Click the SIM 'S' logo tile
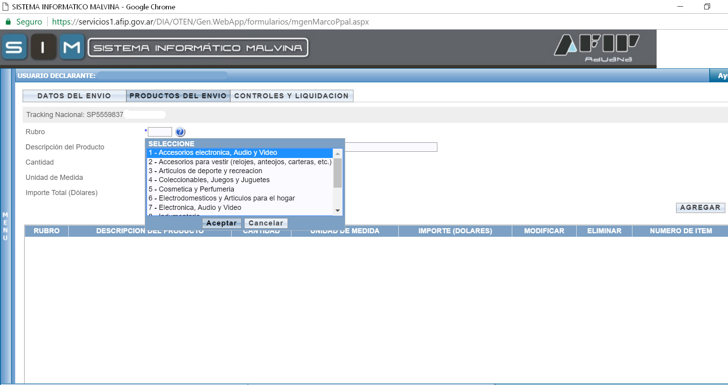Image resolution: width=728 pixels, height=385 pixels. point(14,47)
